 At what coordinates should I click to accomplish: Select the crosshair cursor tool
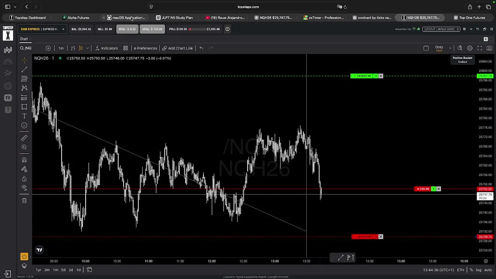[24, 60]
